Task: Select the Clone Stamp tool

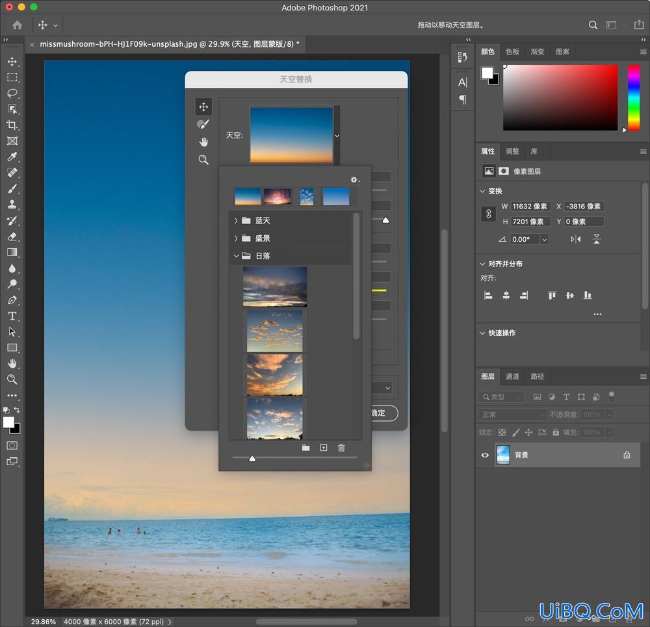Action: tap(12, 204)
